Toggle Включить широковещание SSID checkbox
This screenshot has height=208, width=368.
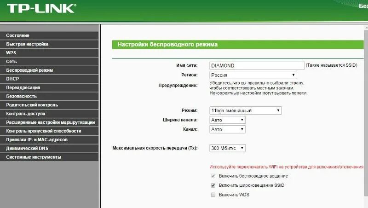[213, 185]
